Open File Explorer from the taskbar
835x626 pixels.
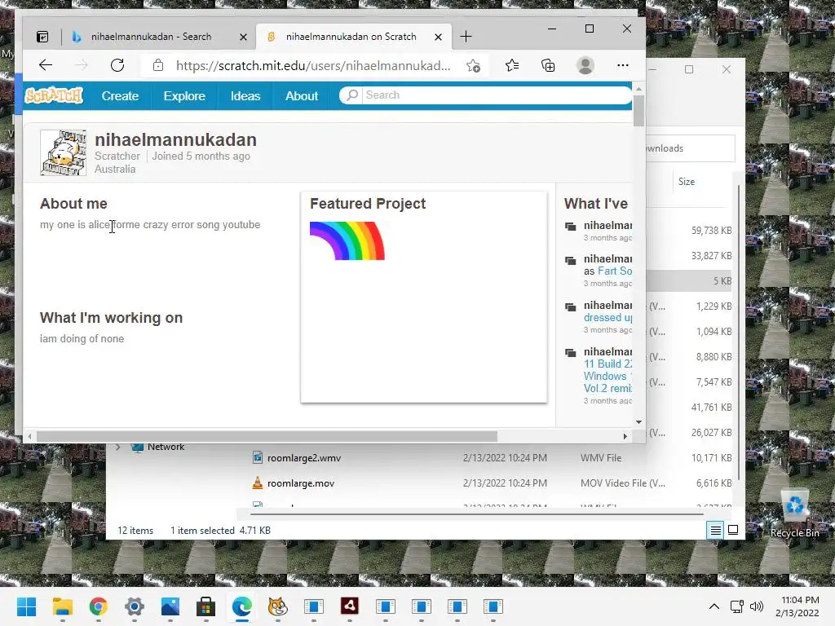[x=62, y=606]
